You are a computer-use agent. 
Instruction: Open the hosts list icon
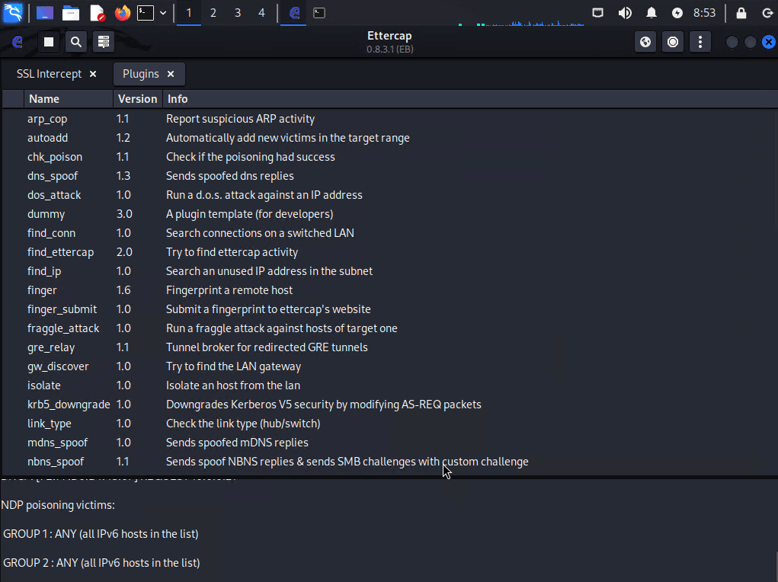point(104,42)
